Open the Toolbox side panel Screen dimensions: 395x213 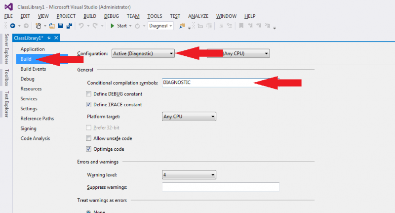6,78
